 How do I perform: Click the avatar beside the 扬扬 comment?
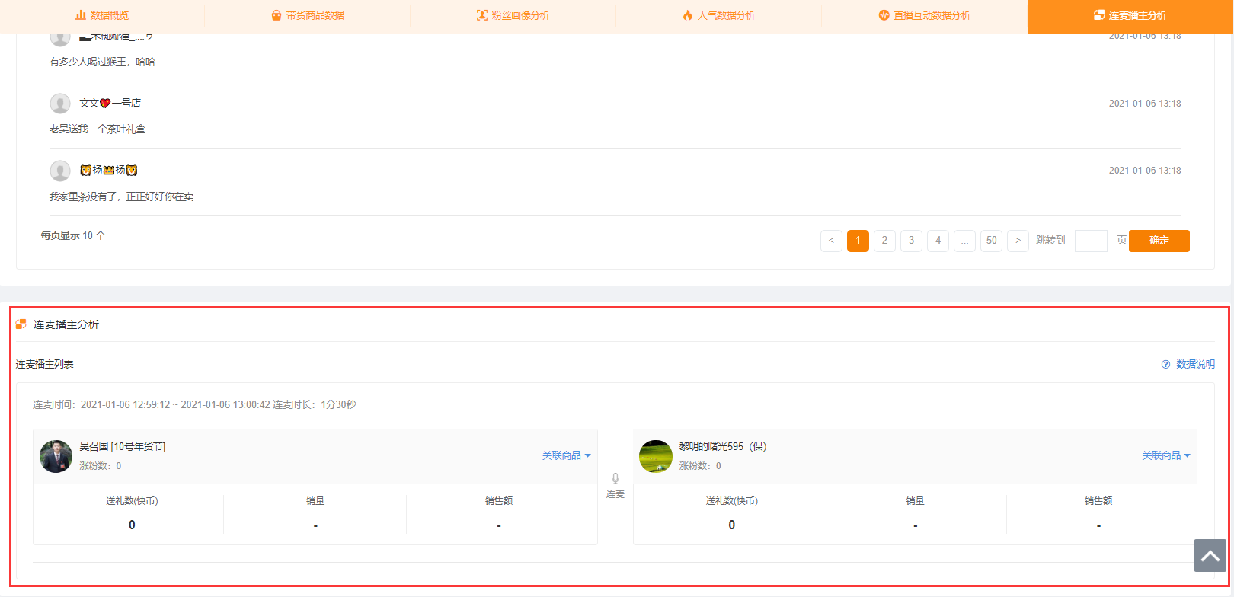60,171
